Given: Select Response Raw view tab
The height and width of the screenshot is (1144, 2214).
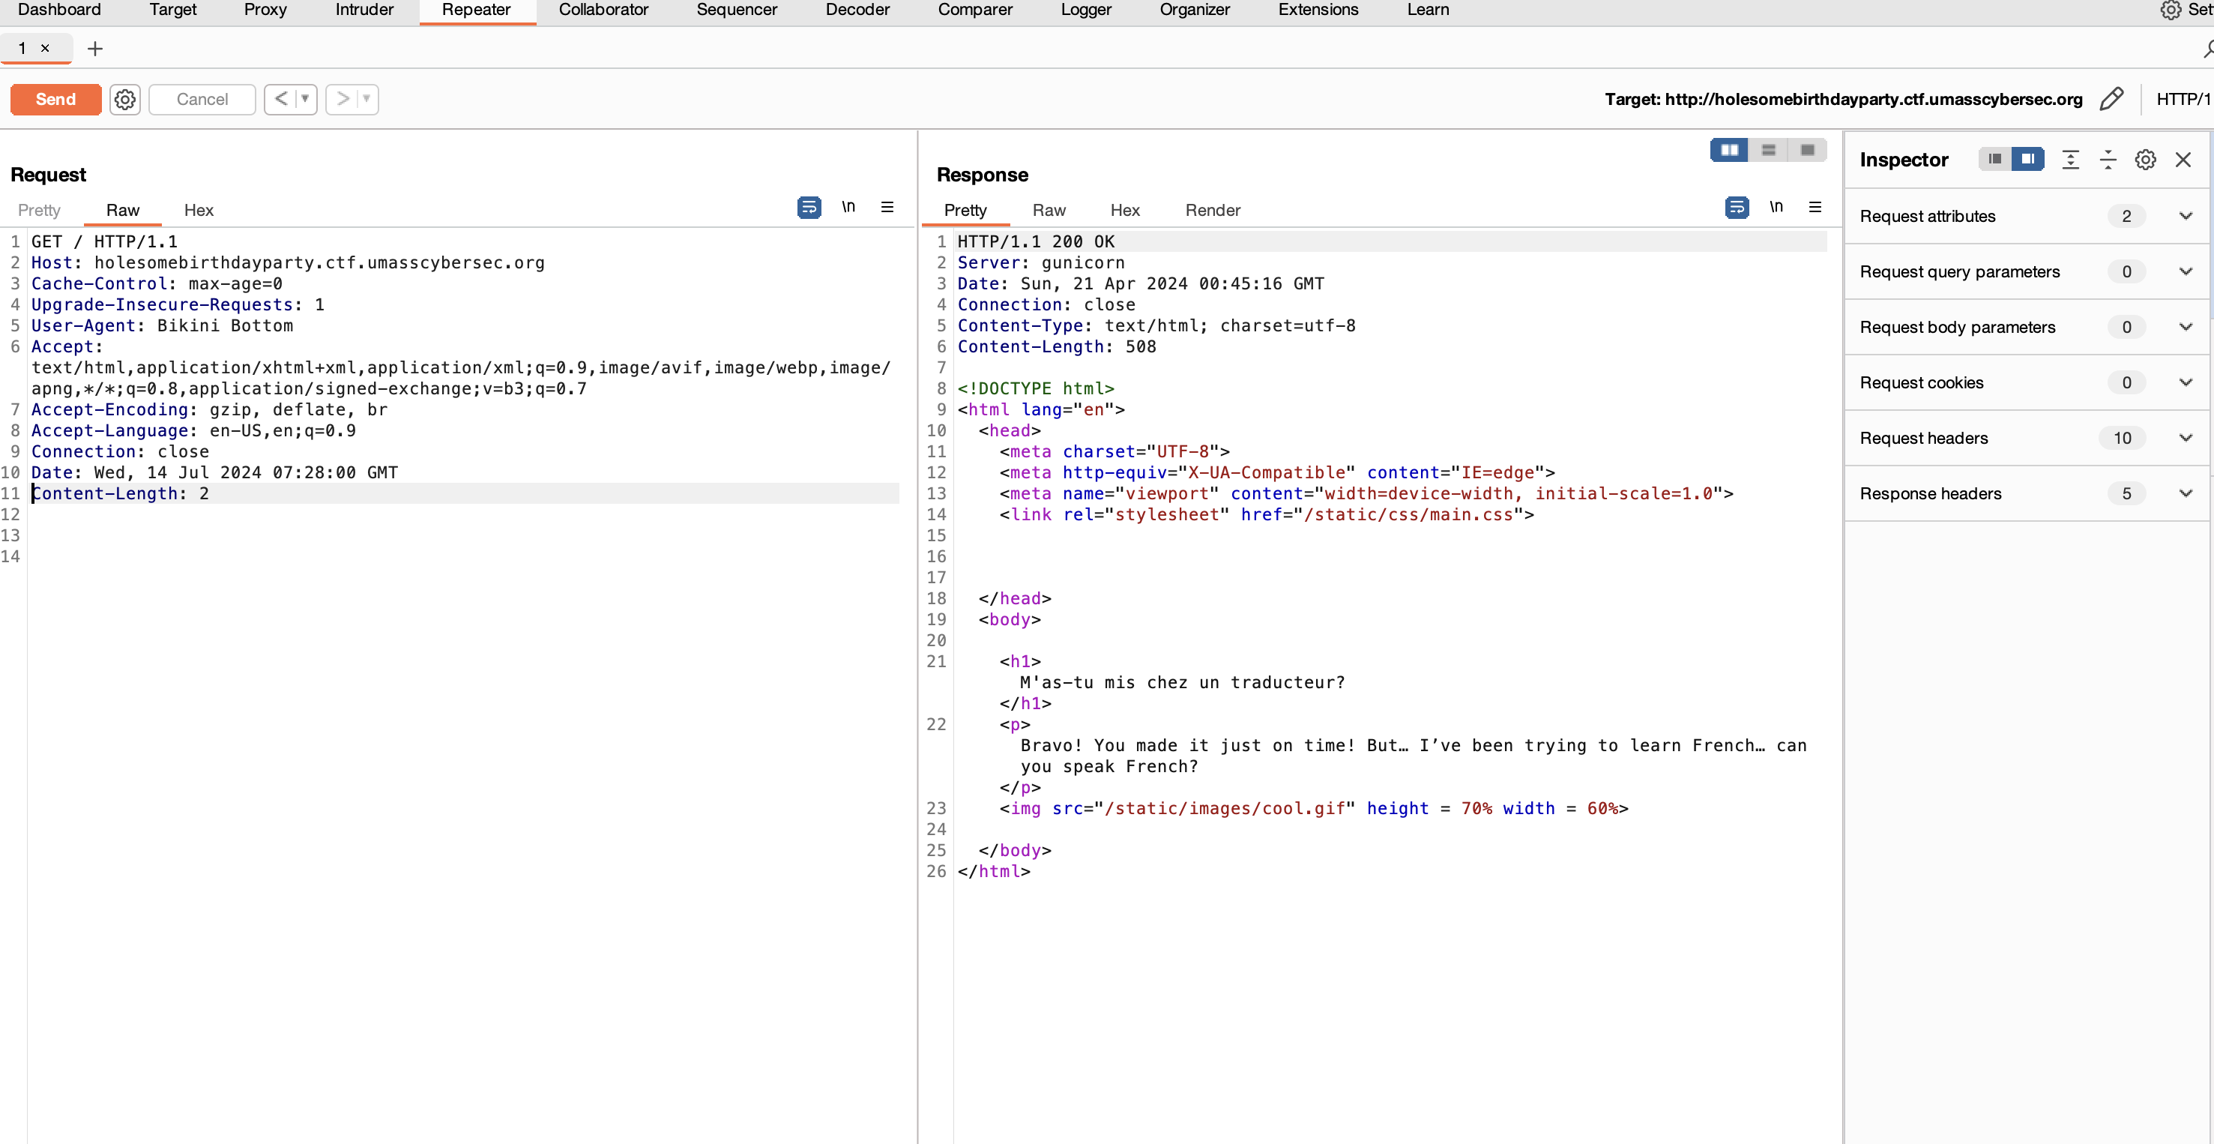Looking at the screenshot, I should point(1049,211).
